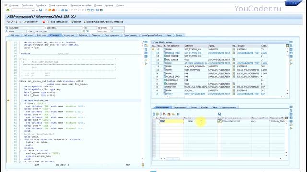Viewport: 307px width, 172px height.
Task: Click the Точка наблюдения button
Action: pyautogui.click(x=57, y=22)
